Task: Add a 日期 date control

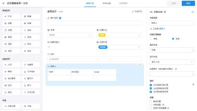Action: (x=11, y=30)
